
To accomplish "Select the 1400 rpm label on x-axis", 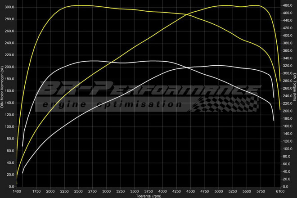I will pos(17,191).
